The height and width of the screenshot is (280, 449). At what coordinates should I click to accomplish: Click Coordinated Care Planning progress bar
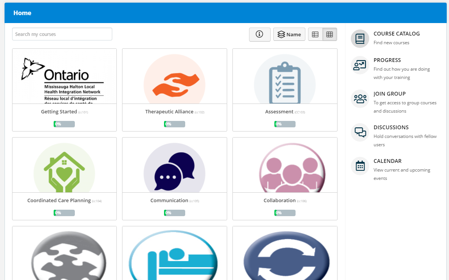tap(64, 213)
